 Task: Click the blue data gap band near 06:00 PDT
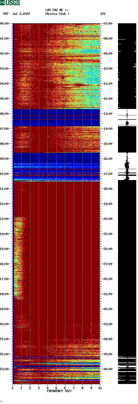56,117
